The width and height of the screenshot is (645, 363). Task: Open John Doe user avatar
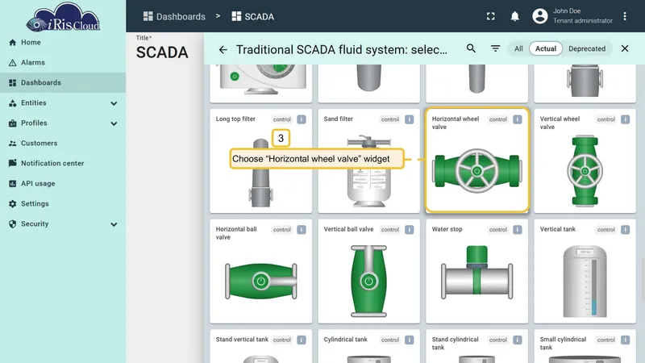click(x=539, y=16)
